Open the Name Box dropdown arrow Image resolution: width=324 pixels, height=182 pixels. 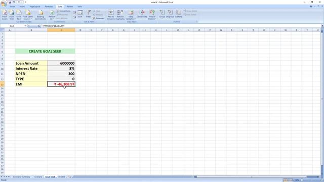(25, 26)
